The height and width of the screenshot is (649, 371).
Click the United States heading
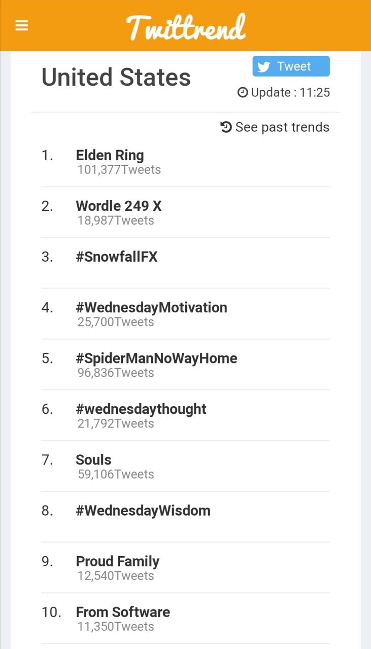116,78
